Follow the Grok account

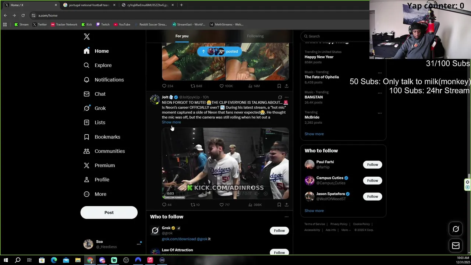pyautogui.click(x=279, y=231)
